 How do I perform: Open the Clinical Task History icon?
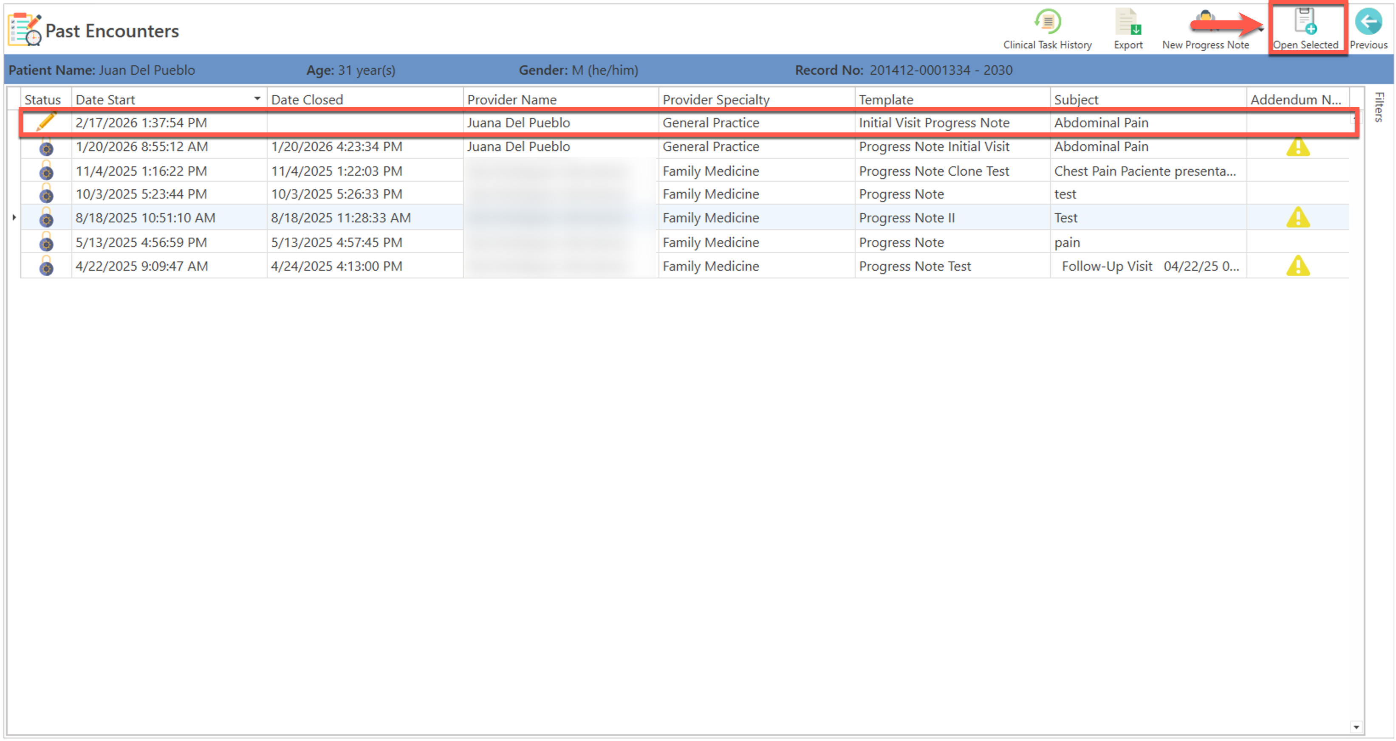pyautogui.click(x=1047, y=22)
